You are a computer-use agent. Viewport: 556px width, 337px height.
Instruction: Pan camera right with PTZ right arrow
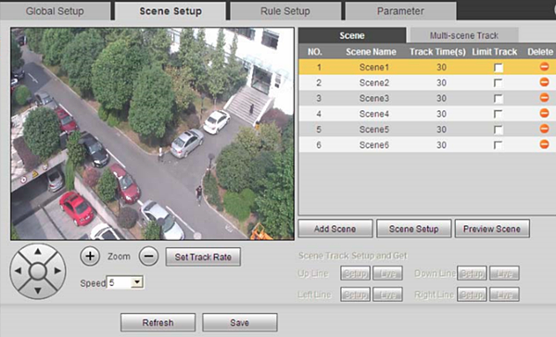(57, 271)
